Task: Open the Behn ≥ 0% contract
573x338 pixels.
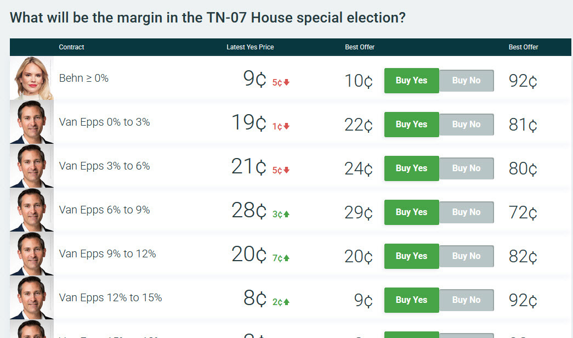Action: point(84,78)
